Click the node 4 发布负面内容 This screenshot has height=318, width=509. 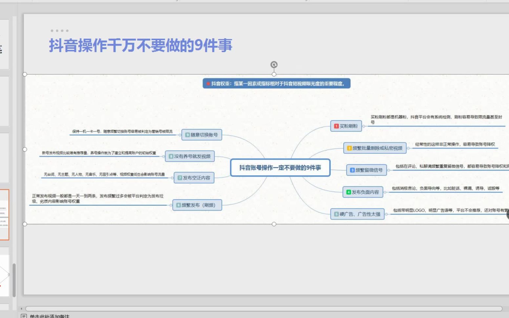coord(363,192)
